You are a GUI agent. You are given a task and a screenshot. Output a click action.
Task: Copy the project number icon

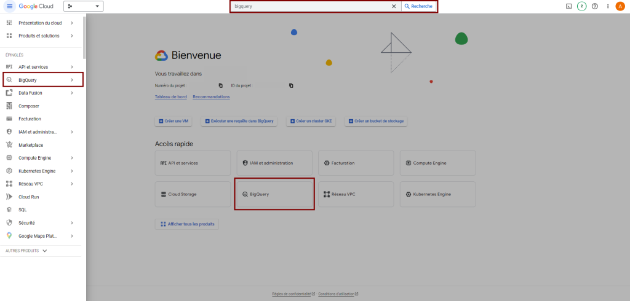221,85
